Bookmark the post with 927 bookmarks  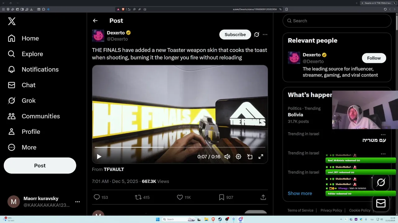tap(226, 197)
